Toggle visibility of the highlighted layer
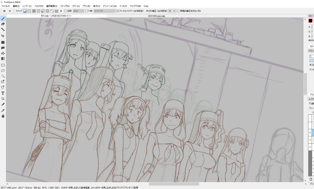The height and width of the screenshot is (189, 314). coord(310,133)
